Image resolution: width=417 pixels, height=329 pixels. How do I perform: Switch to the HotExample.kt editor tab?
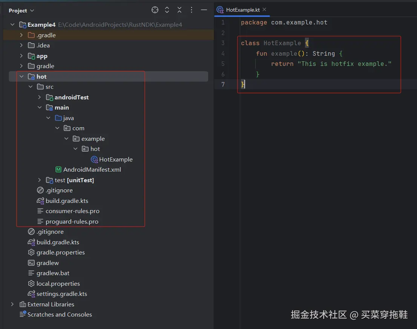(x=243, y=10)
